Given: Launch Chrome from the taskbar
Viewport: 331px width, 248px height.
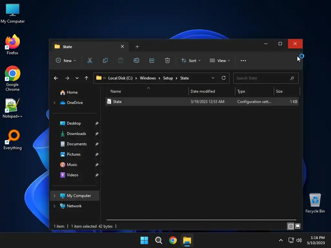Looking at the screenshot, I should pyautogui.click(x=173, y=240).
